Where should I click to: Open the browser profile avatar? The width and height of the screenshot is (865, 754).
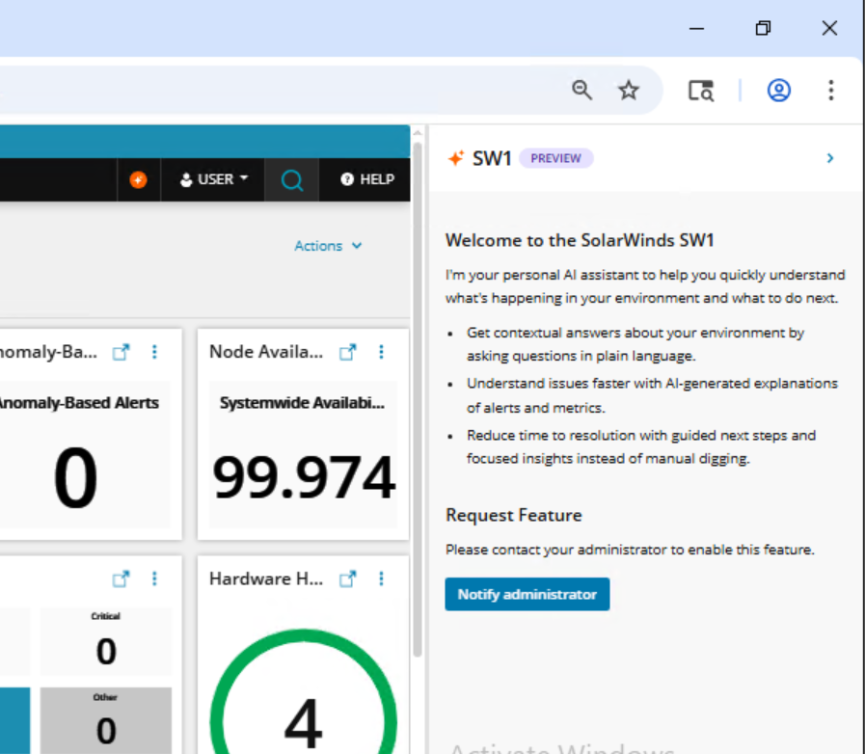point(779,90)
